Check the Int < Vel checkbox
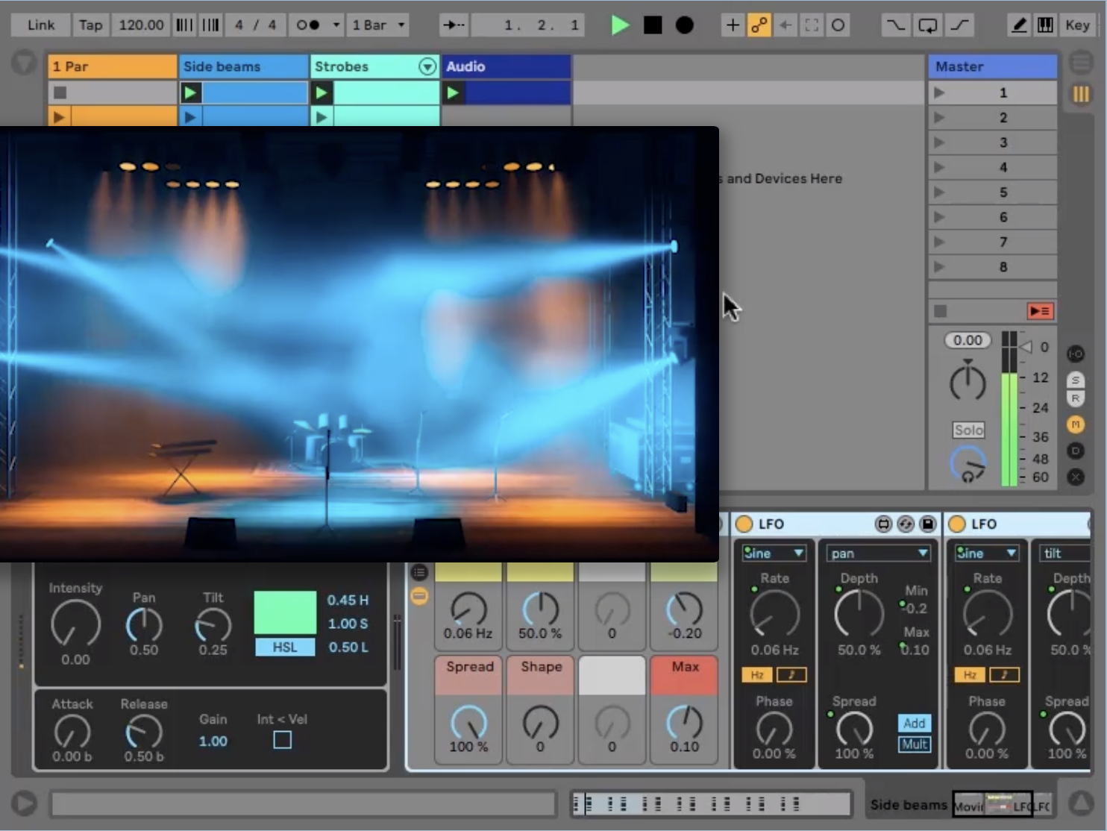Image resolution: width=1107 pixels, height=831 pixels. (x=282, y=740)
